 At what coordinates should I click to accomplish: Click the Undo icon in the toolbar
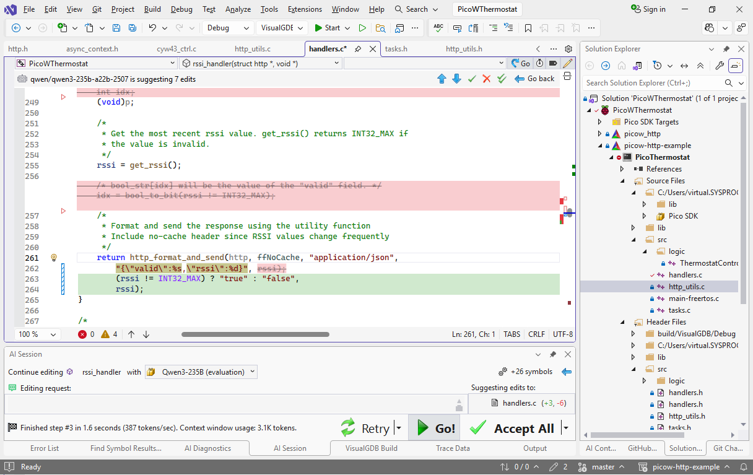(x=152, y=28)
